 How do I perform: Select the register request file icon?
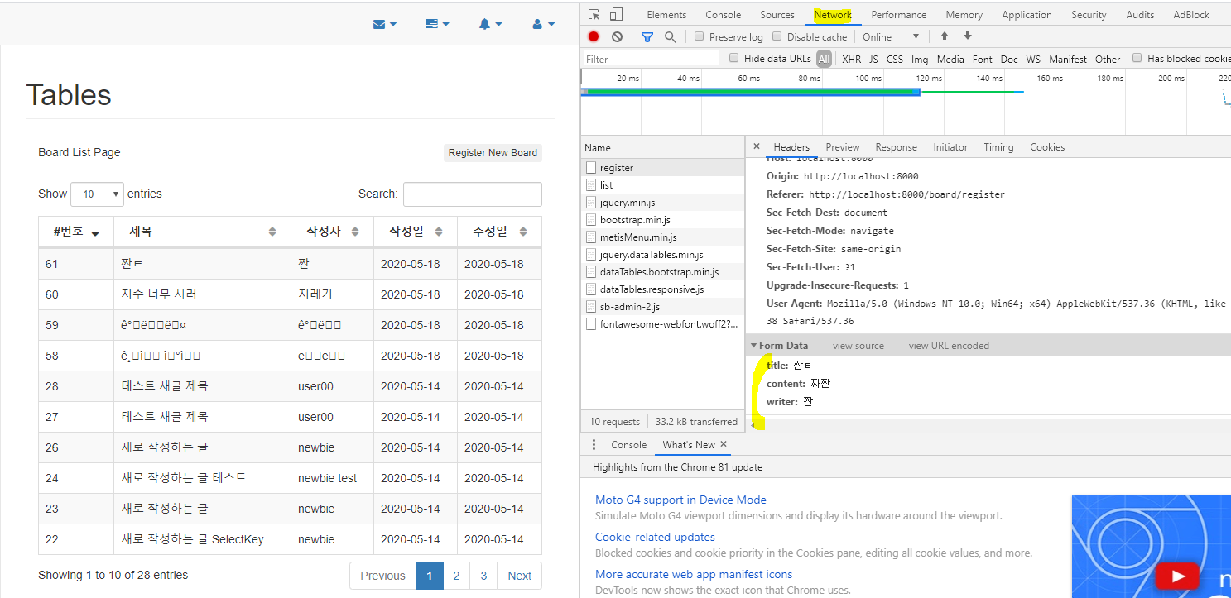pos(591,167)
